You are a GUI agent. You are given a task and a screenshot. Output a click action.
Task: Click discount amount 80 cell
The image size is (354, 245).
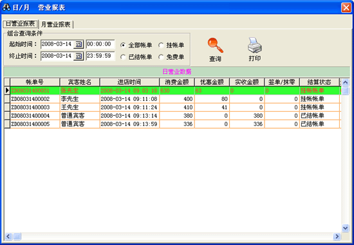tap(212, 99)
